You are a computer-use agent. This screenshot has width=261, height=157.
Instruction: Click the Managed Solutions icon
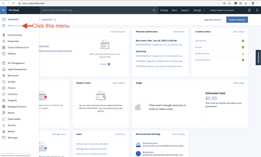click(4, 107)
